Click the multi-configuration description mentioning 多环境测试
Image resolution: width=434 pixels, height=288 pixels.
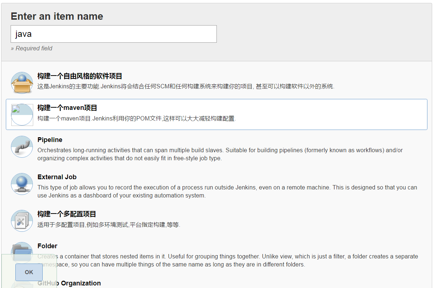109,225
